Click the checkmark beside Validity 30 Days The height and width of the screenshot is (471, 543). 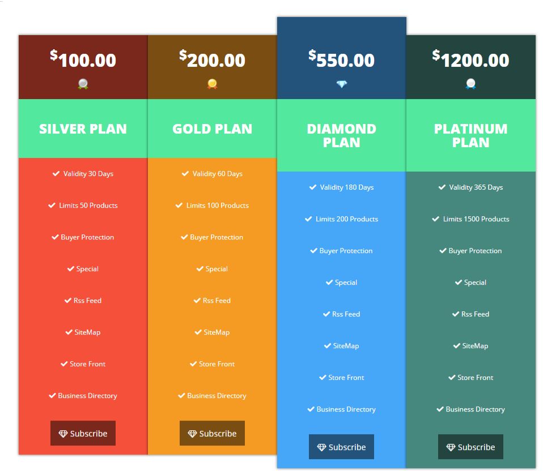(x=56, y=174)
